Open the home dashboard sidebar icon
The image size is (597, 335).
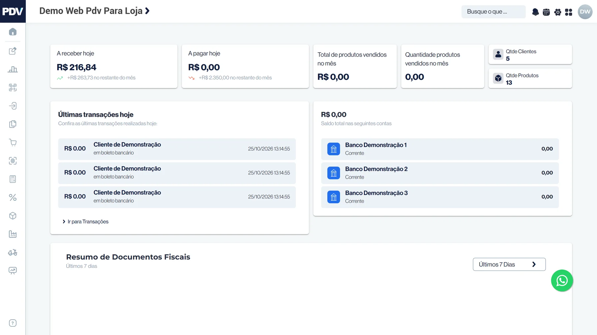click(13, 32)
